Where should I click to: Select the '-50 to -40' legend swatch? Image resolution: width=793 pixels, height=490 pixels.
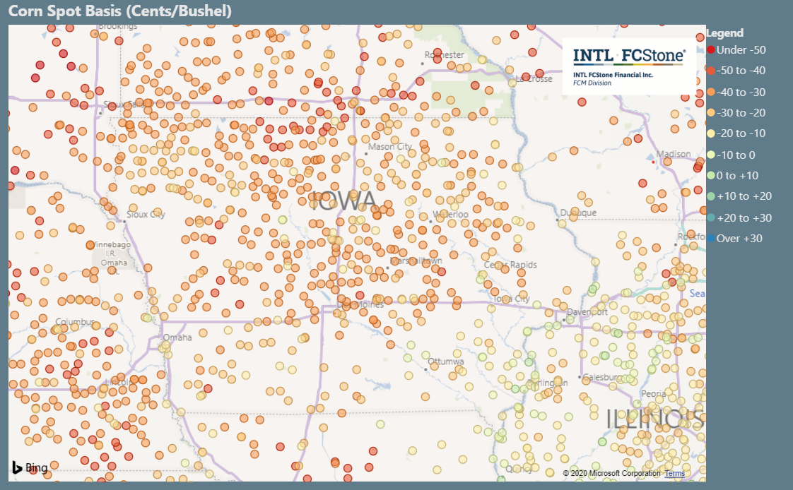710,71
